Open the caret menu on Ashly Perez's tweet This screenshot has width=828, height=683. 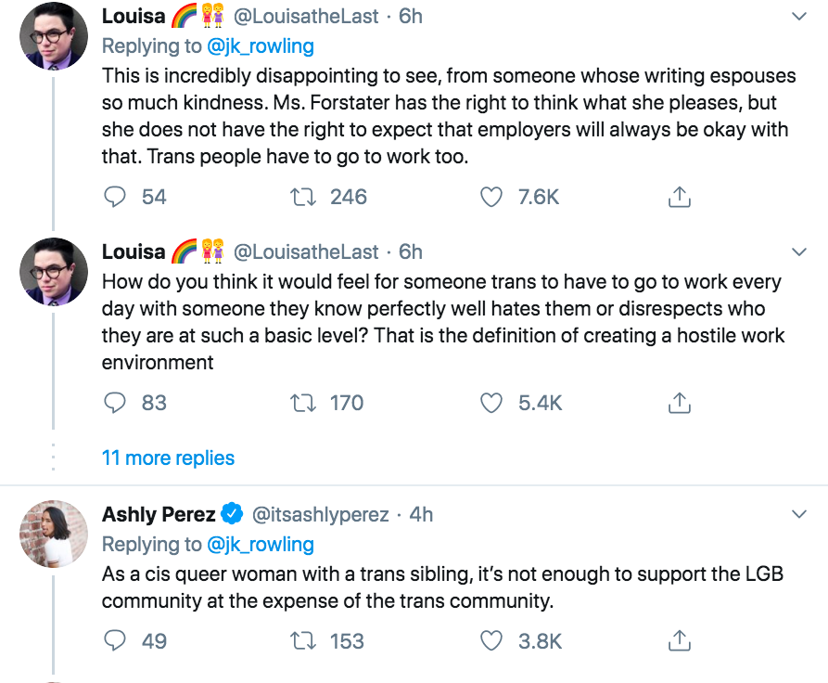pos(798,514)
